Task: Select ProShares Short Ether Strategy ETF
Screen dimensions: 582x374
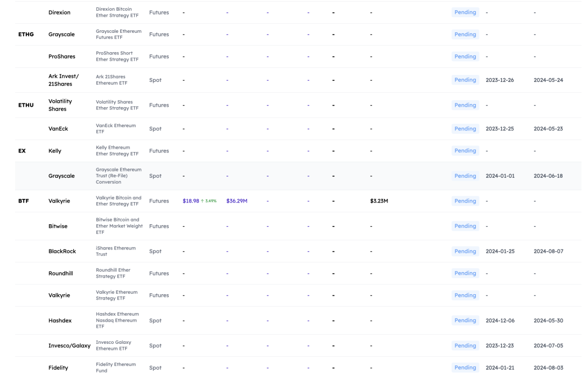Action: (x=117, y=57)
